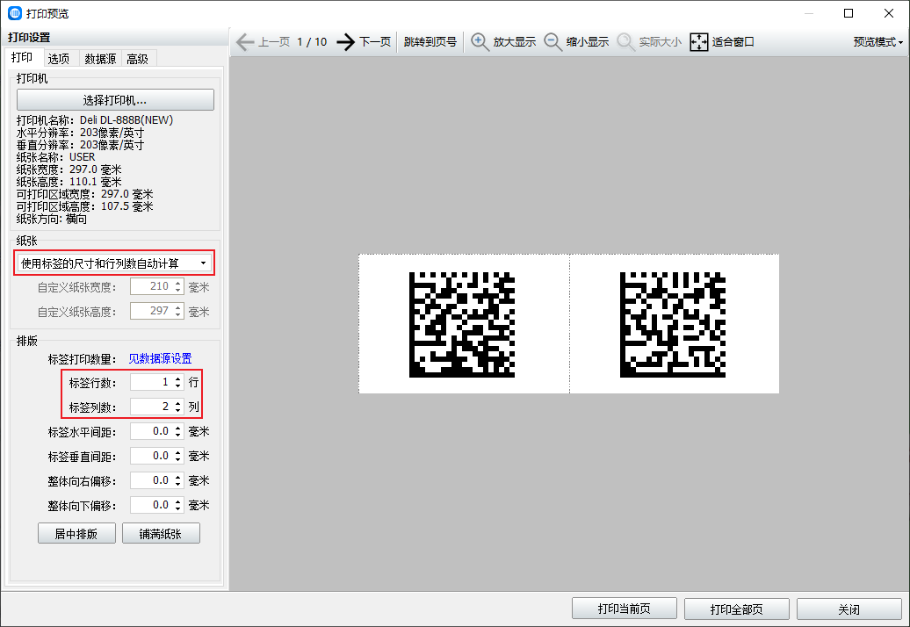Click the 标签打印数量 label

click(x=82, y=359)
